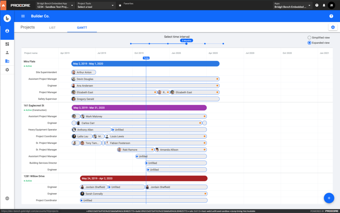
Task: Open the settings gear in the sidebar
Action: [7, 70]
